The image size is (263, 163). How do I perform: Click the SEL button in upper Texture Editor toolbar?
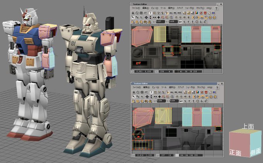(175, 13)
